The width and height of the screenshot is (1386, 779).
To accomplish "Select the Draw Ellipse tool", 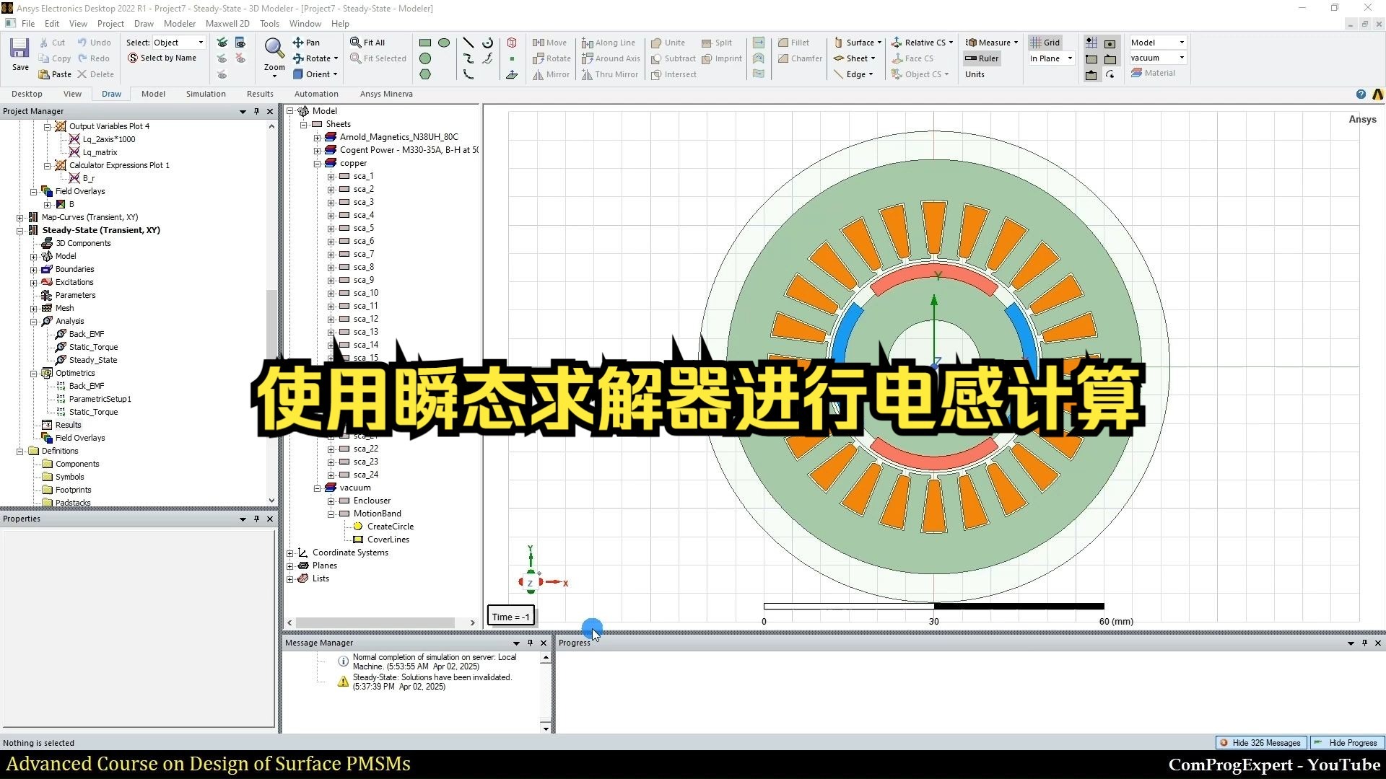I will point(444,43).
